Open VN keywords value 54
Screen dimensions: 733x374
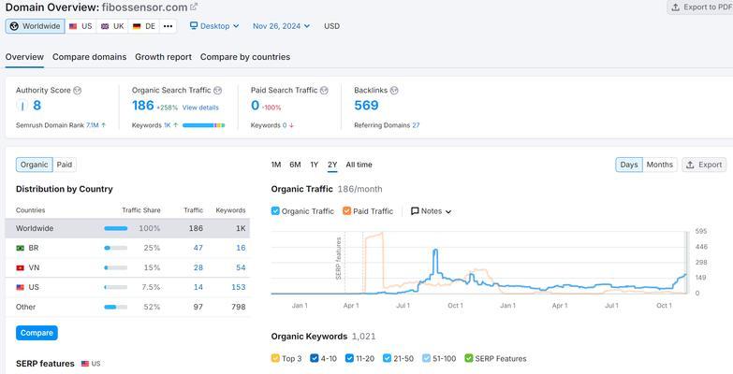click(241, 267)
